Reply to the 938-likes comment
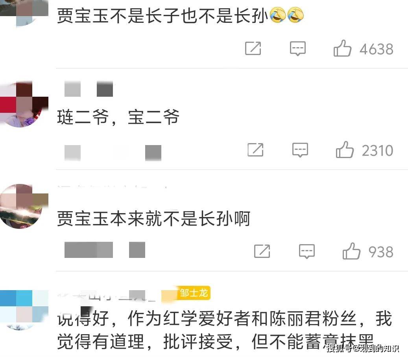 pyautogui.click(x=307, y=252)
